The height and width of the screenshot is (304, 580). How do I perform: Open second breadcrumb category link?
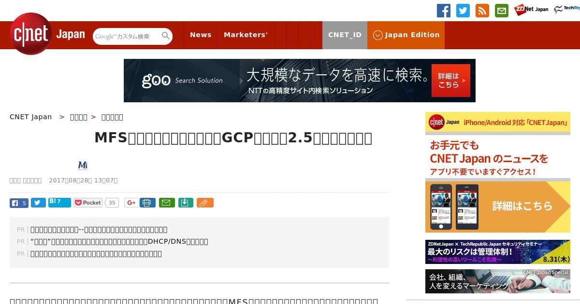click(79, 117)
